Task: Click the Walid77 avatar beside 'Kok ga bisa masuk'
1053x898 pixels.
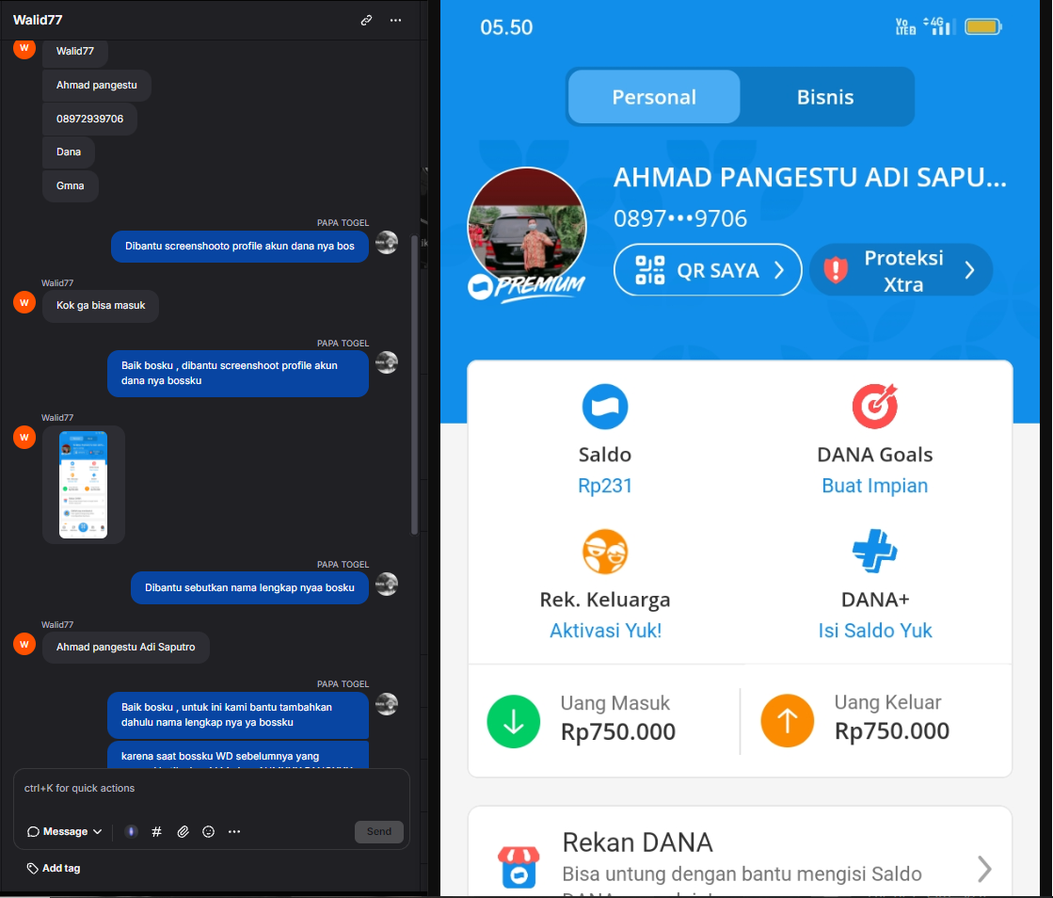Action: pos(24,302)
